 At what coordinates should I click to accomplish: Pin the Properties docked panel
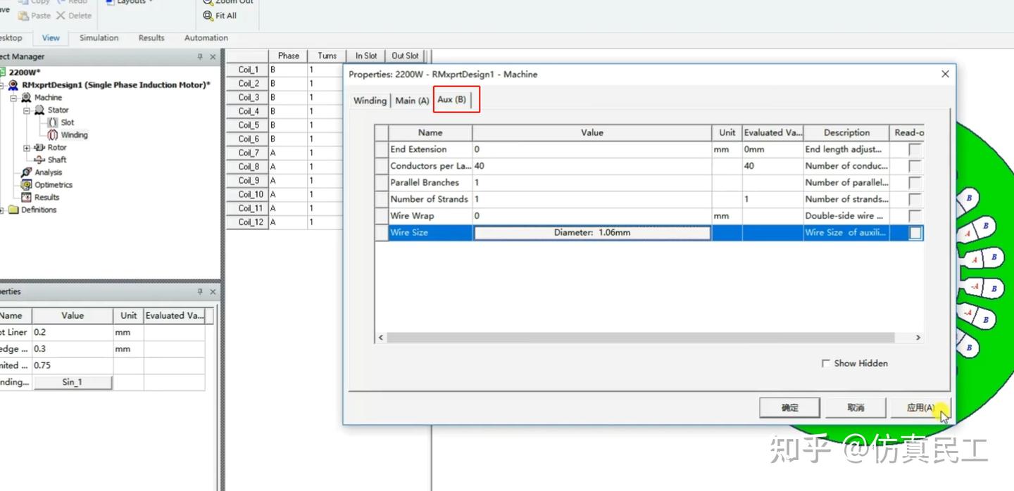click(x=200, y=291)
